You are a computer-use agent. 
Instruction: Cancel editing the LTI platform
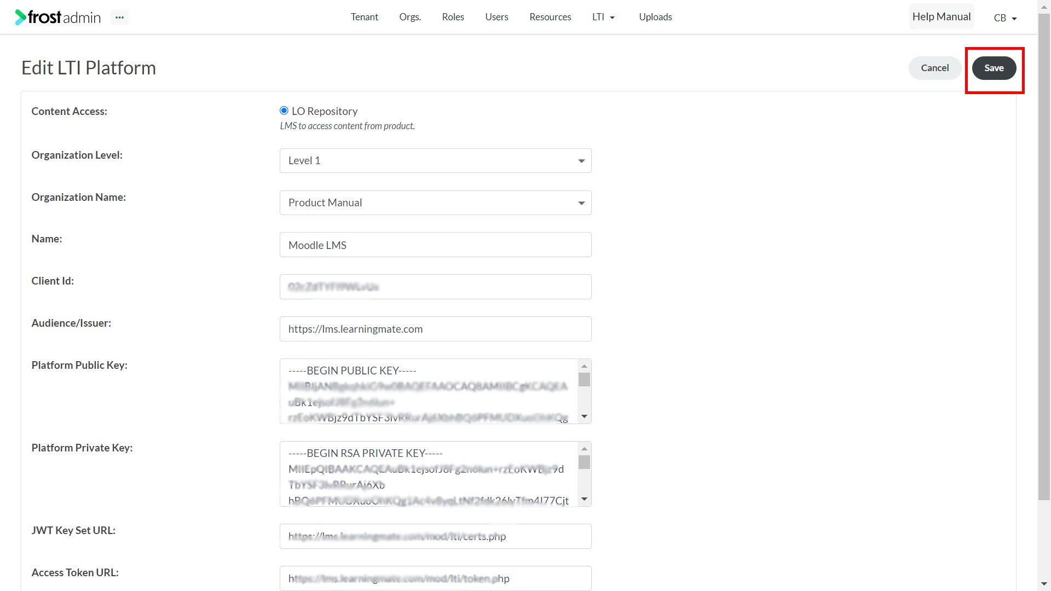click(x=935, y=68)
